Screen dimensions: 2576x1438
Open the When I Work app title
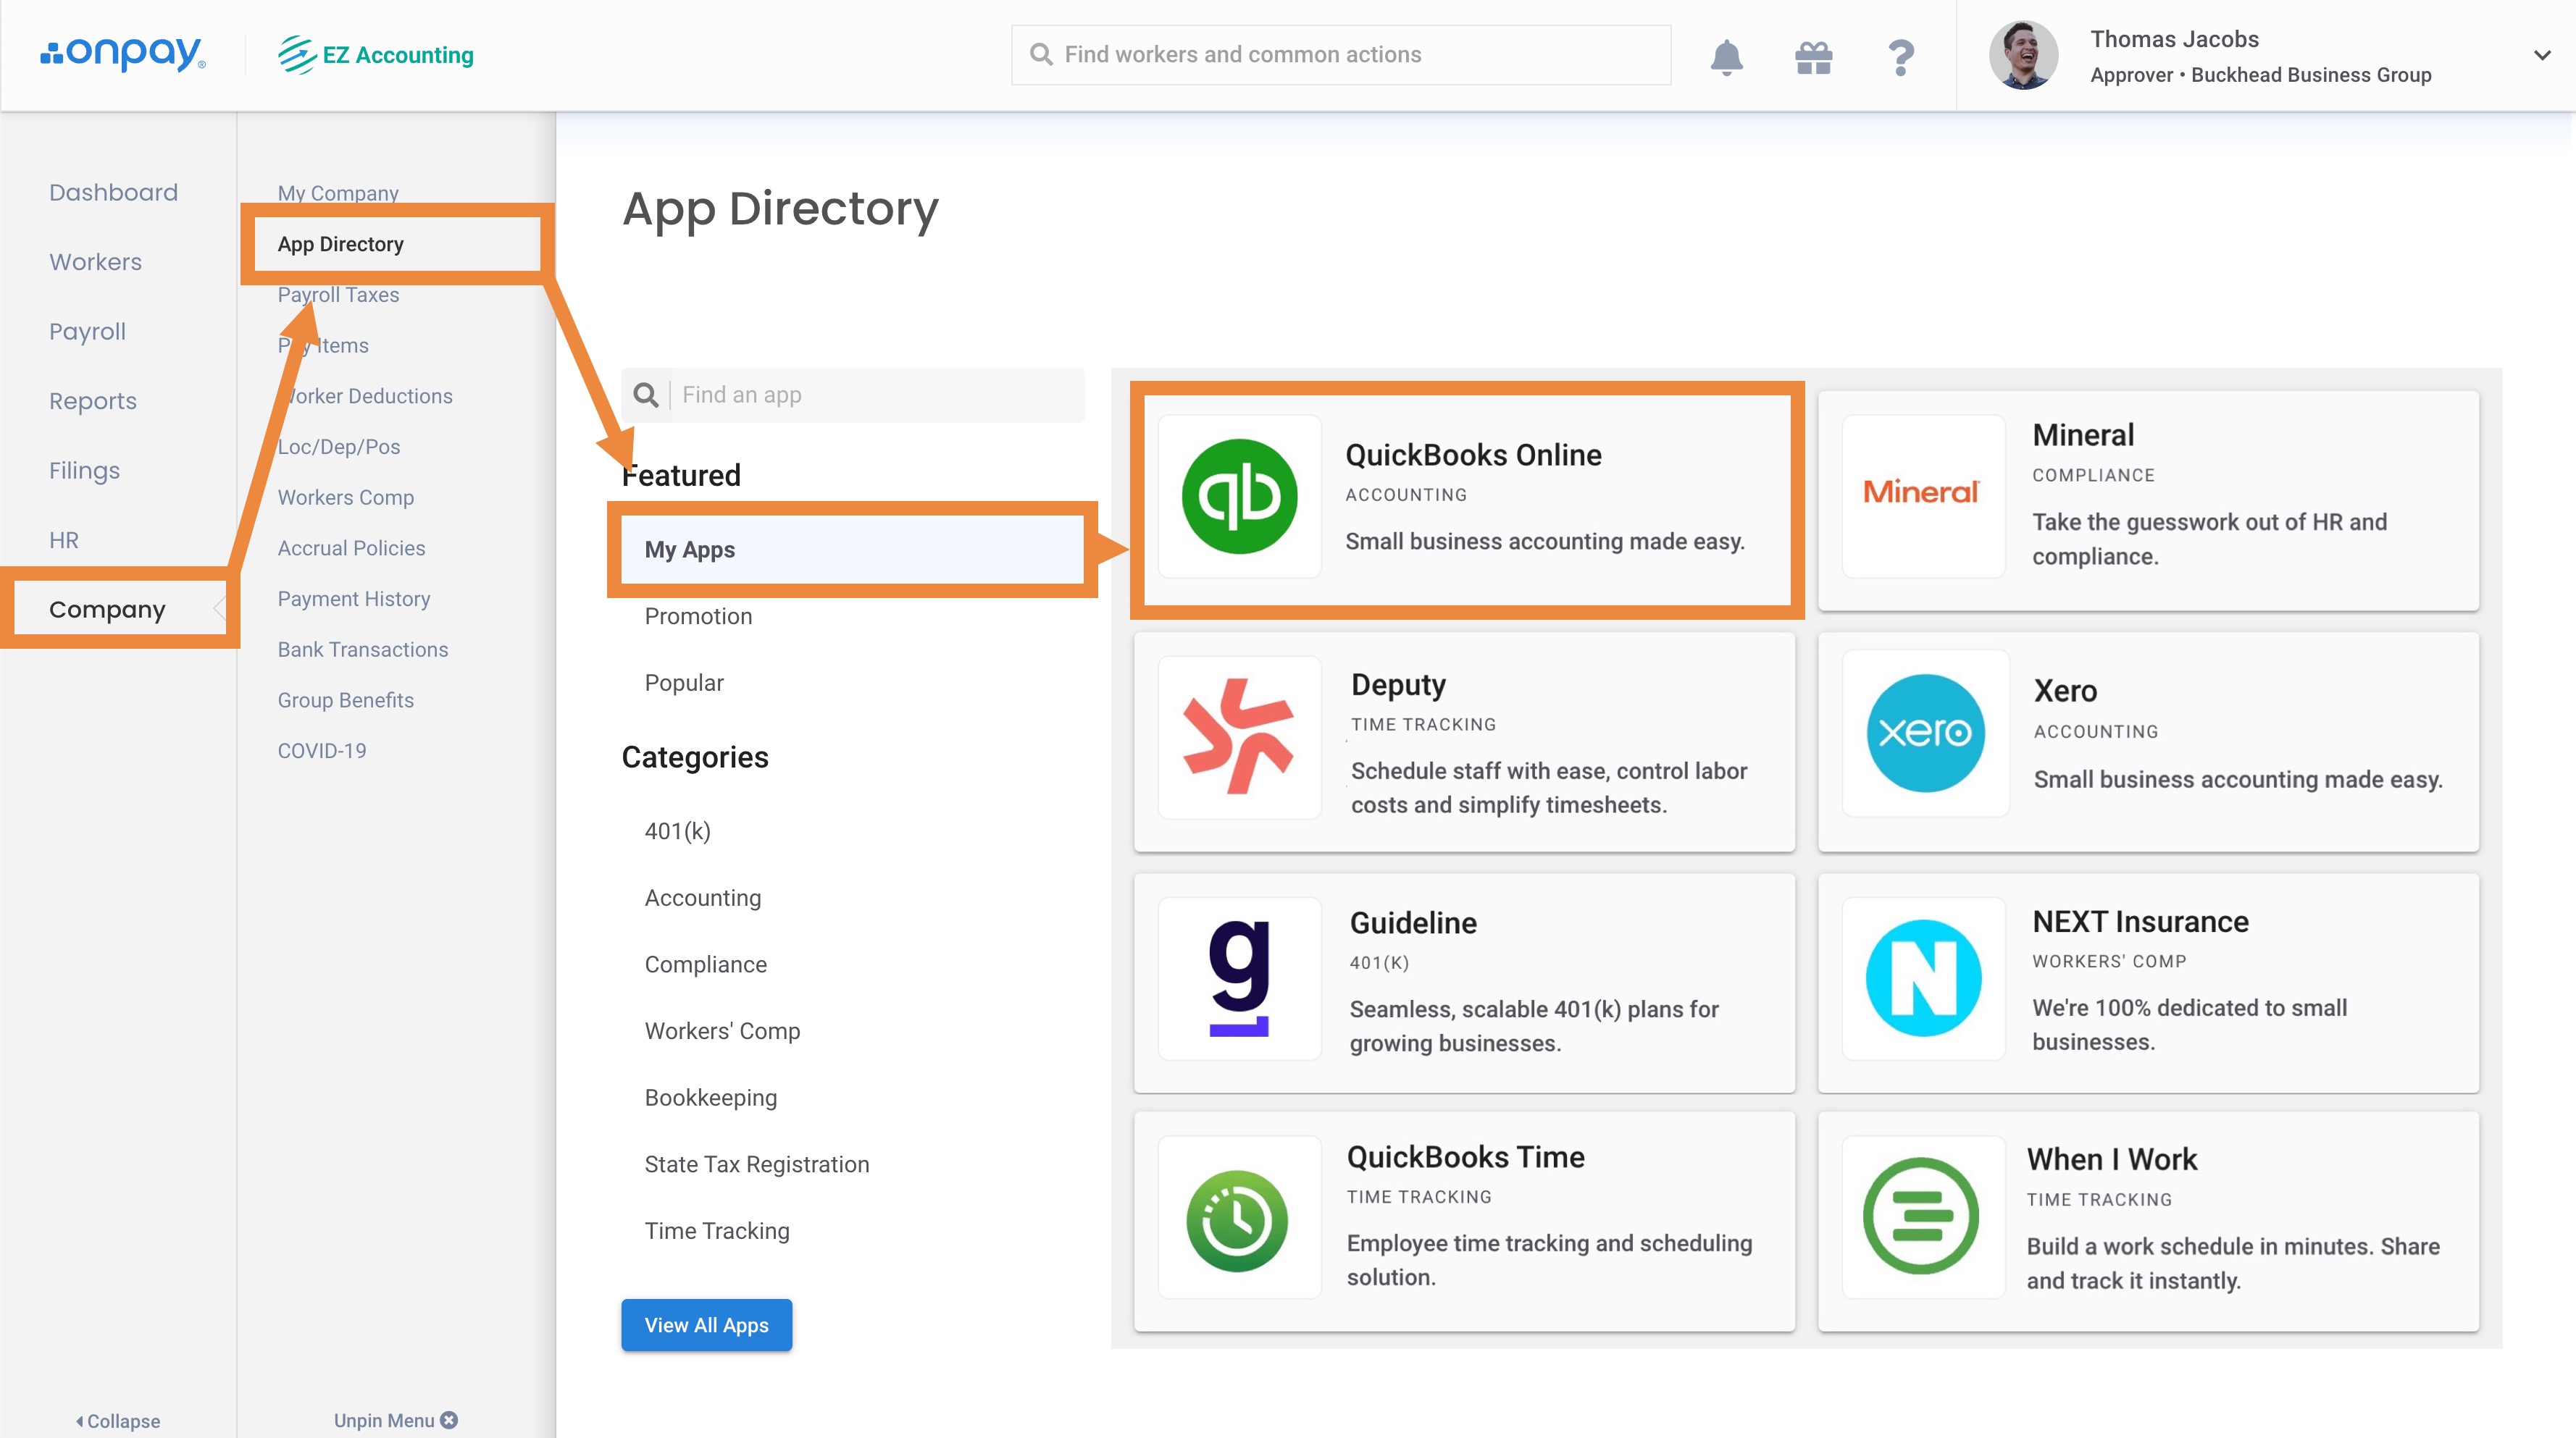coord(2112,1159)
